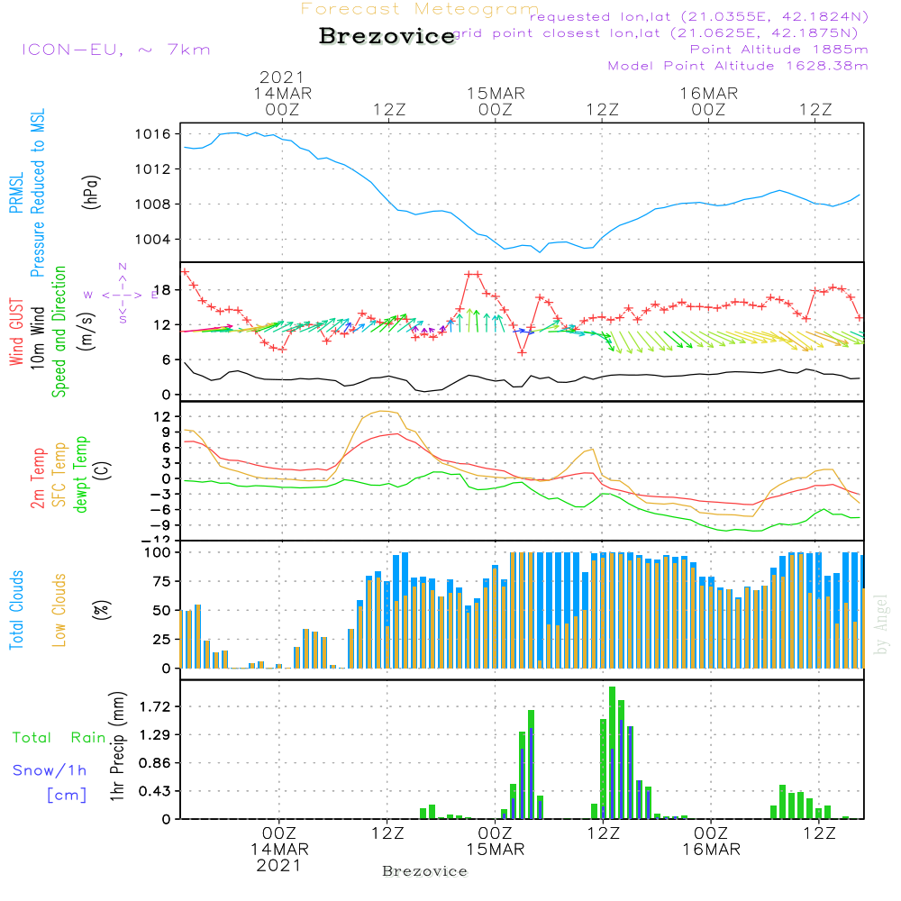The height and width of the screenshot is (901, 901).
Task: Click the top-axis "14MAR 00Z" date label
Action: [283, 101]
